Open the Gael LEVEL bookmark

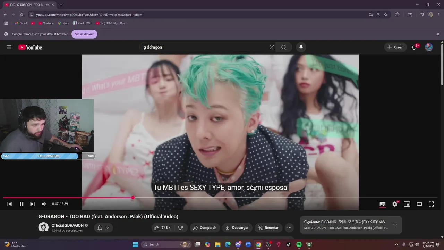[83, 23]
